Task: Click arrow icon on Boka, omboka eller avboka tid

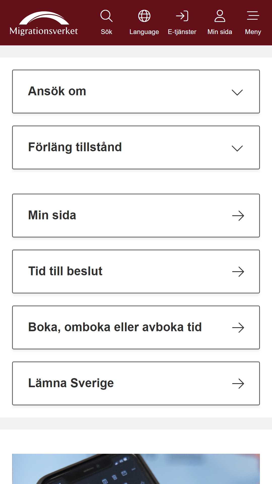Action: pyautogui.click(x=238, y=328)
